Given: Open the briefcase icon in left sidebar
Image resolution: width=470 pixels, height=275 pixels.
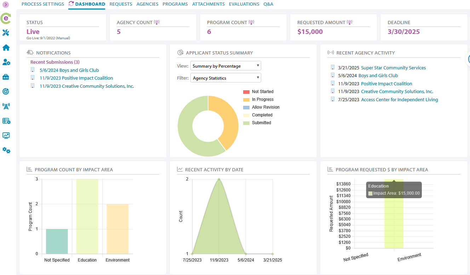Looking at the screenshot, I should click(x=6, y=77).
